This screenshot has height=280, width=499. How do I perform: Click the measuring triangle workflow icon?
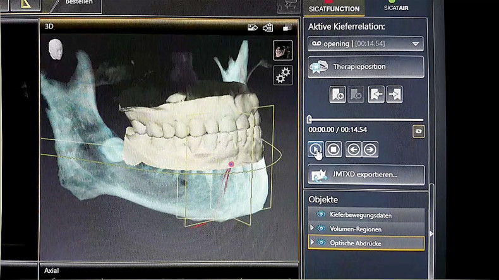pos(25,4)
